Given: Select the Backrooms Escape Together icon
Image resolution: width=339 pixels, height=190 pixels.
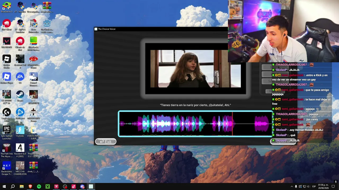Looking at the screenshot, I should [7, 168].
